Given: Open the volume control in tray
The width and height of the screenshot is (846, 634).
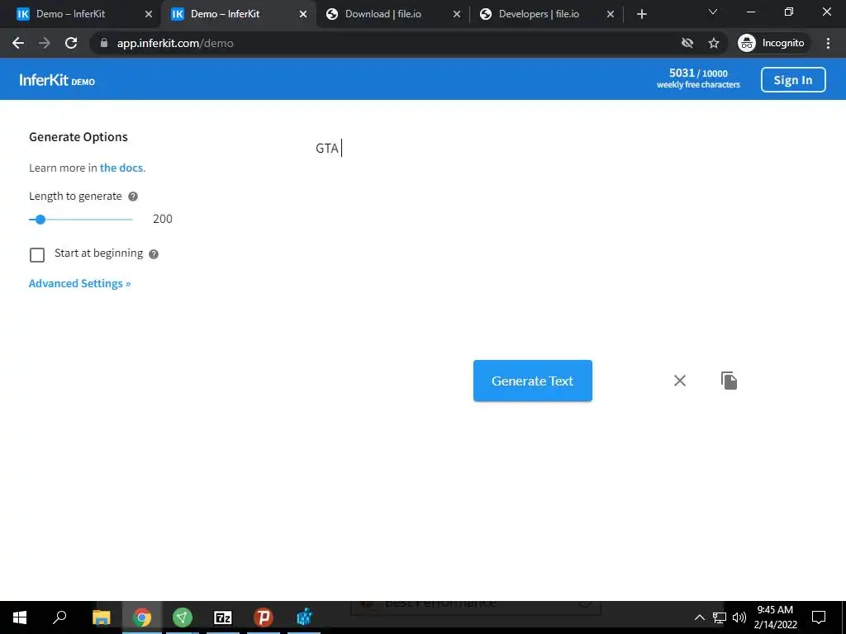Looking at the screenshot, I should click(x=739, y=617).
